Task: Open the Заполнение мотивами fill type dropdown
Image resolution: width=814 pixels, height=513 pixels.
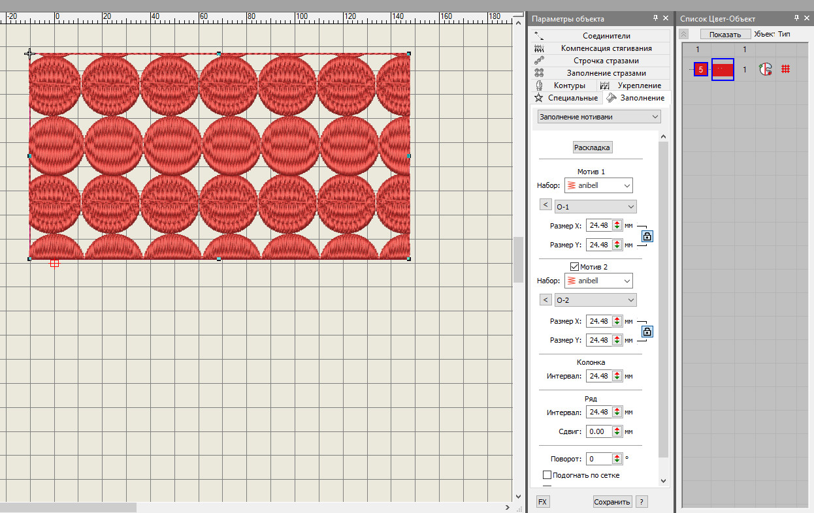Action: coord(598,117)
